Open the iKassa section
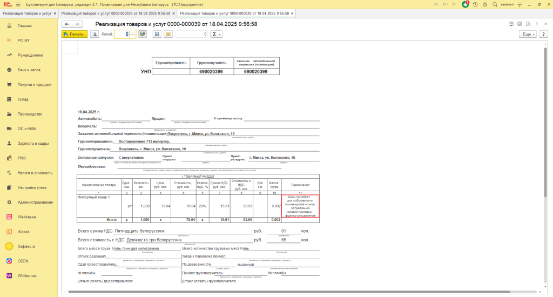 pos(29,232)
